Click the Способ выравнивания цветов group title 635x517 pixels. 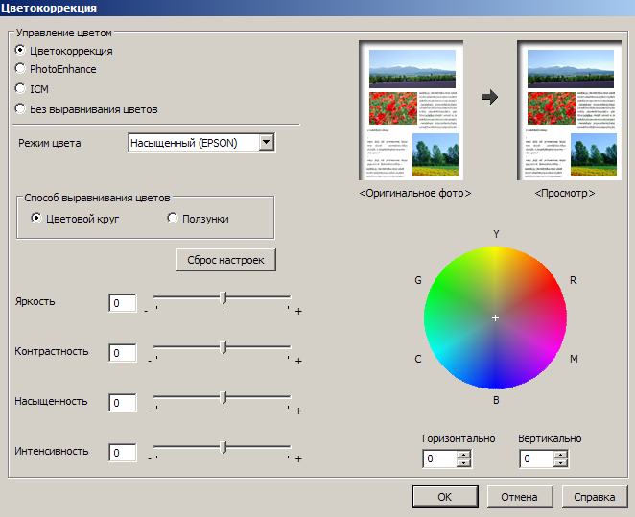(97, 198)
